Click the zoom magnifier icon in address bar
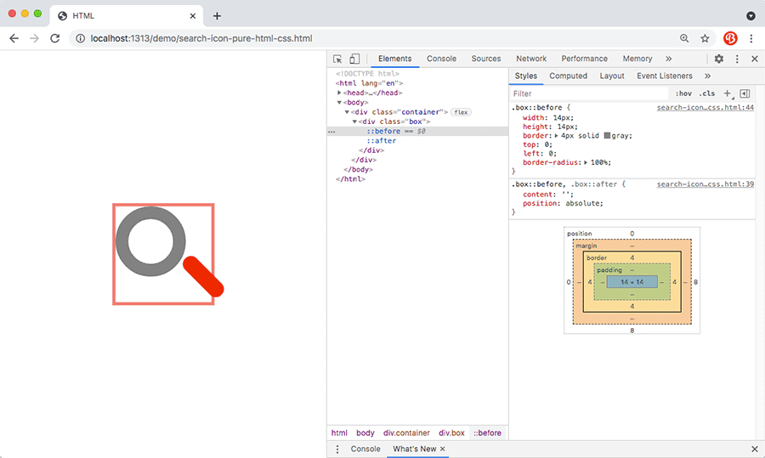 [x=684, y=38]
